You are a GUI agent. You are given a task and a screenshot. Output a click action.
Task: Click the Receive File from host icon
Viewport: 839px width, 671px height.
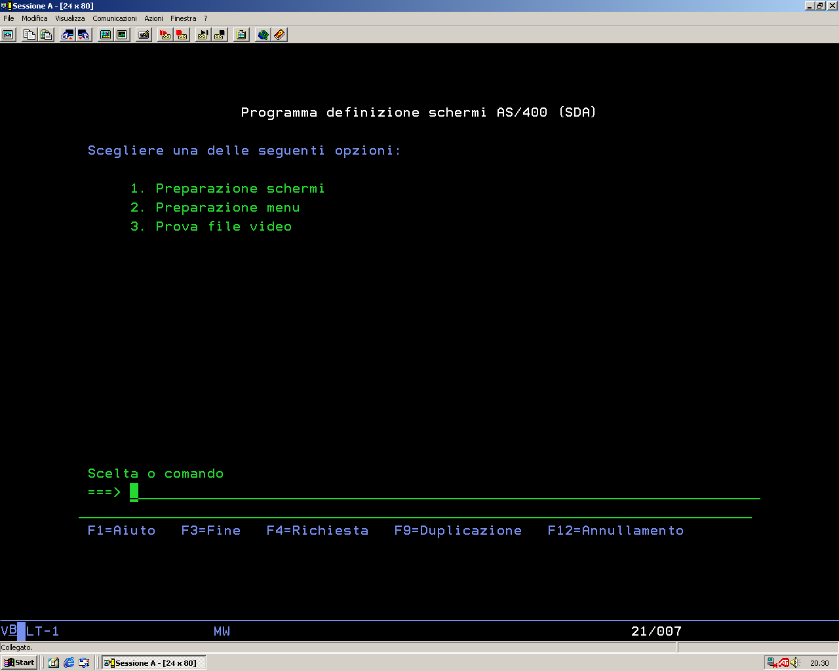(85, 35)
